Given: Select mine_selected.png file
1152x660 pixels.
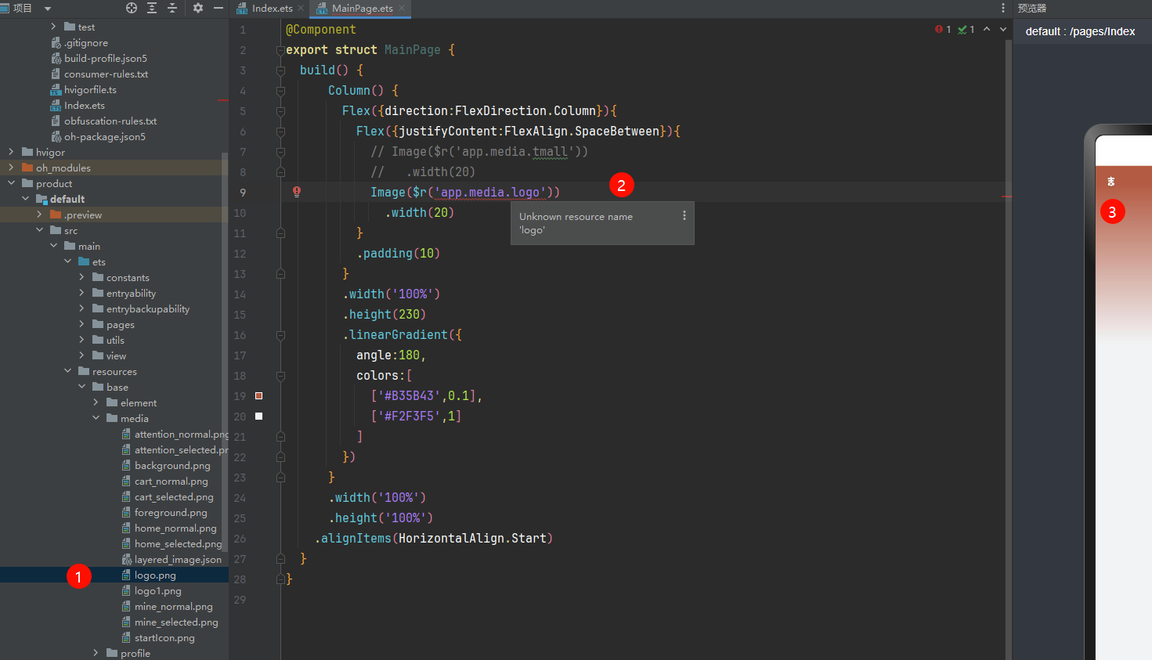Looking at the screenshot, I should (176, 622).
